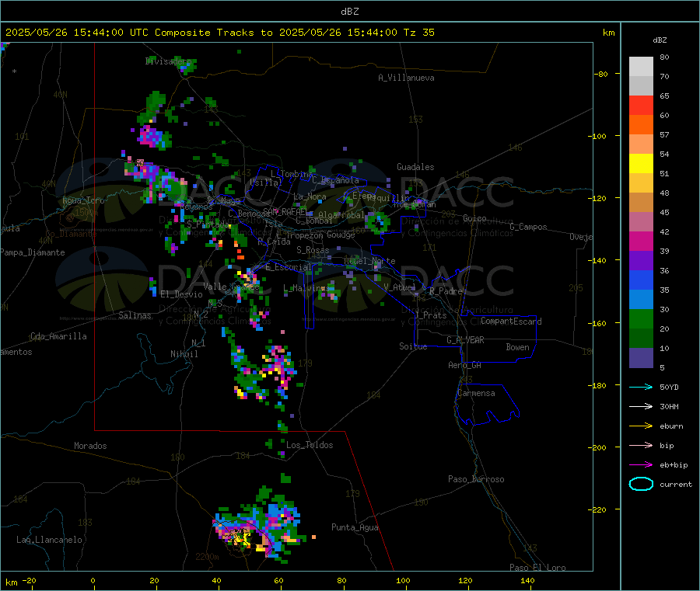
Task: Click the 100 km x-axis tick label
Action: [403, 580]
